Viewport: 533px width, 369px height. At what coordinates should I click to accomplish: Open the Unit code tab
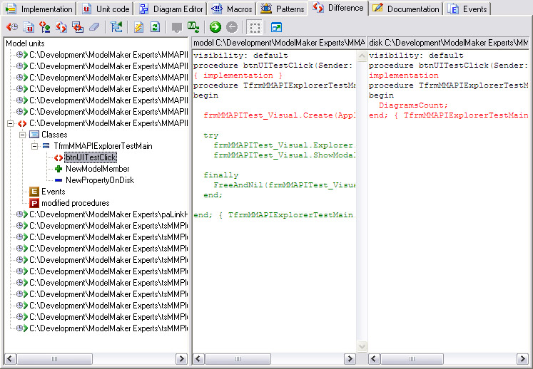tap(106, 9)
